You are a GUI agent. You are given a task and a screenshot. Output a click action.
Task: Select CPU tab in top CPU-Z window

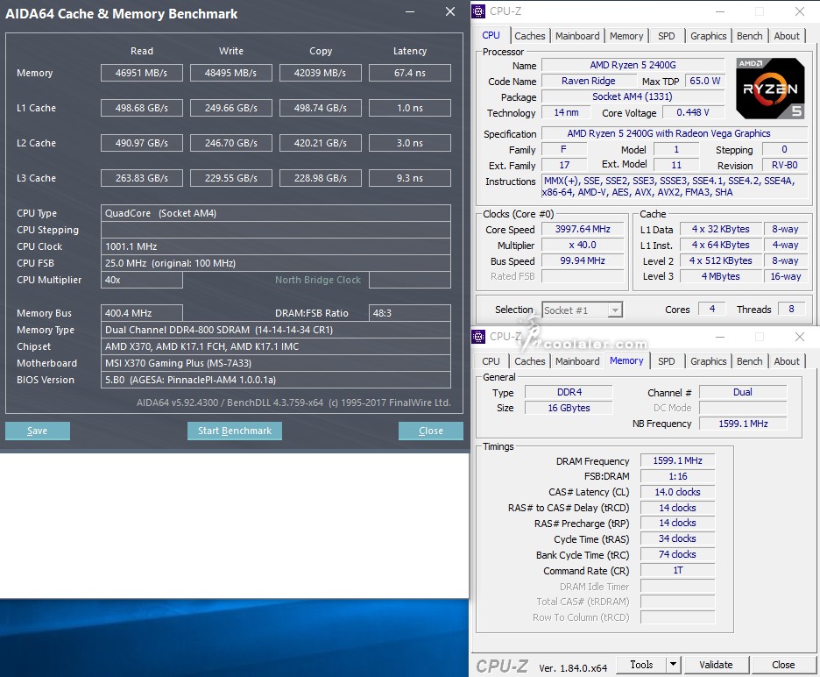[x=491, y=35]
